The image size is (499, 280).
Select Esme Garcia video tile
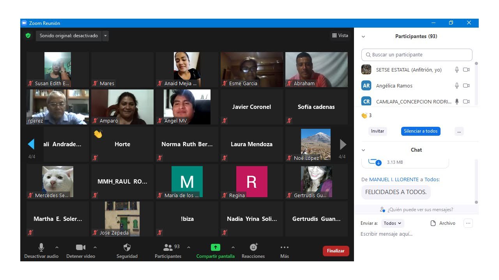[x=252, y=70]
